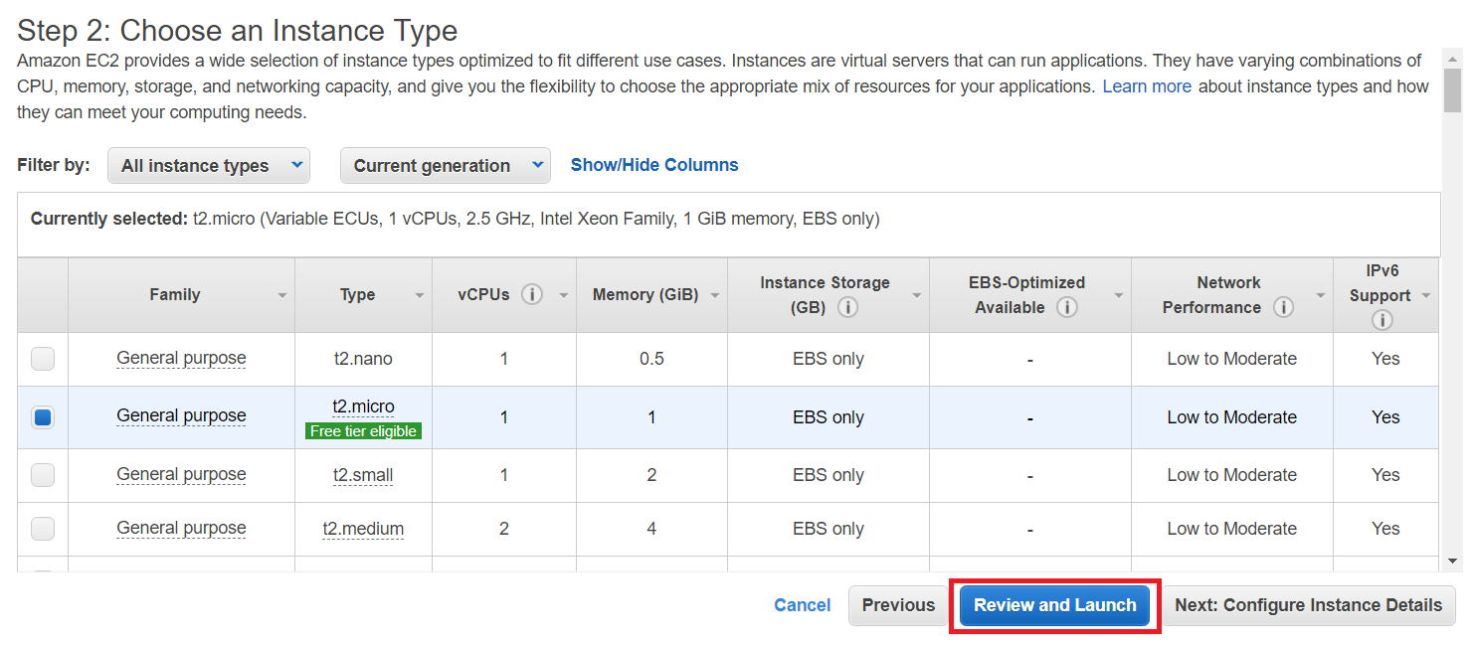Sort by the Type column arrow

420,296
